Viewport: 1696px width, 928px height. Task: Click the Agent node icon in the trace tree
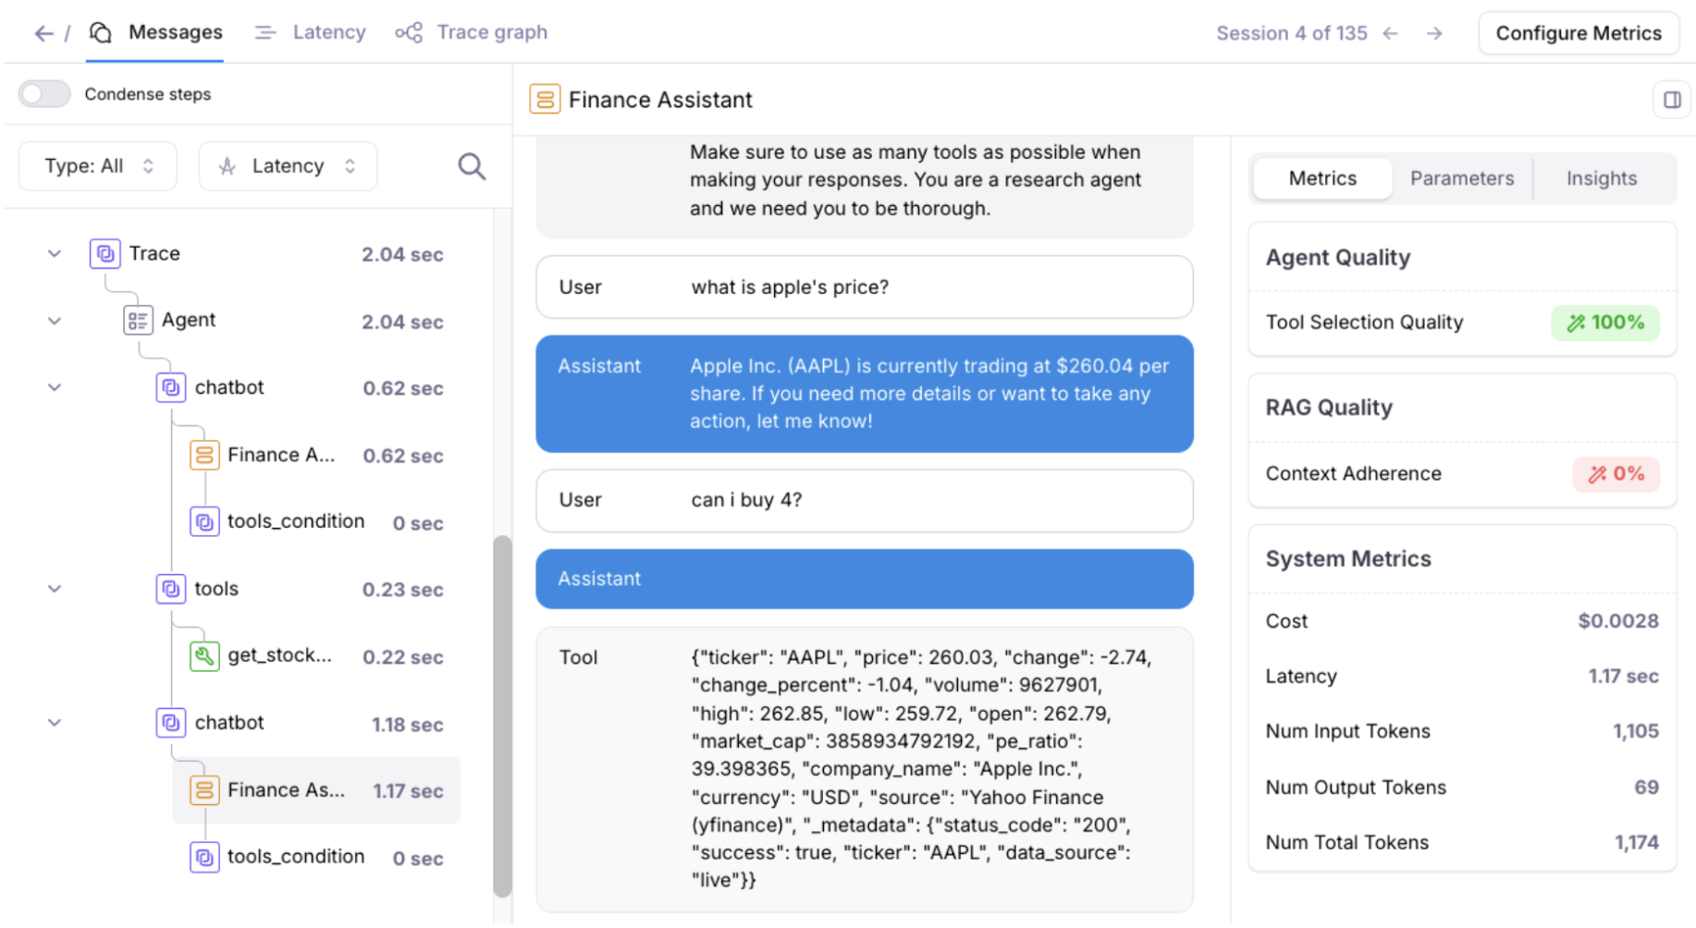tap(139, 320)
